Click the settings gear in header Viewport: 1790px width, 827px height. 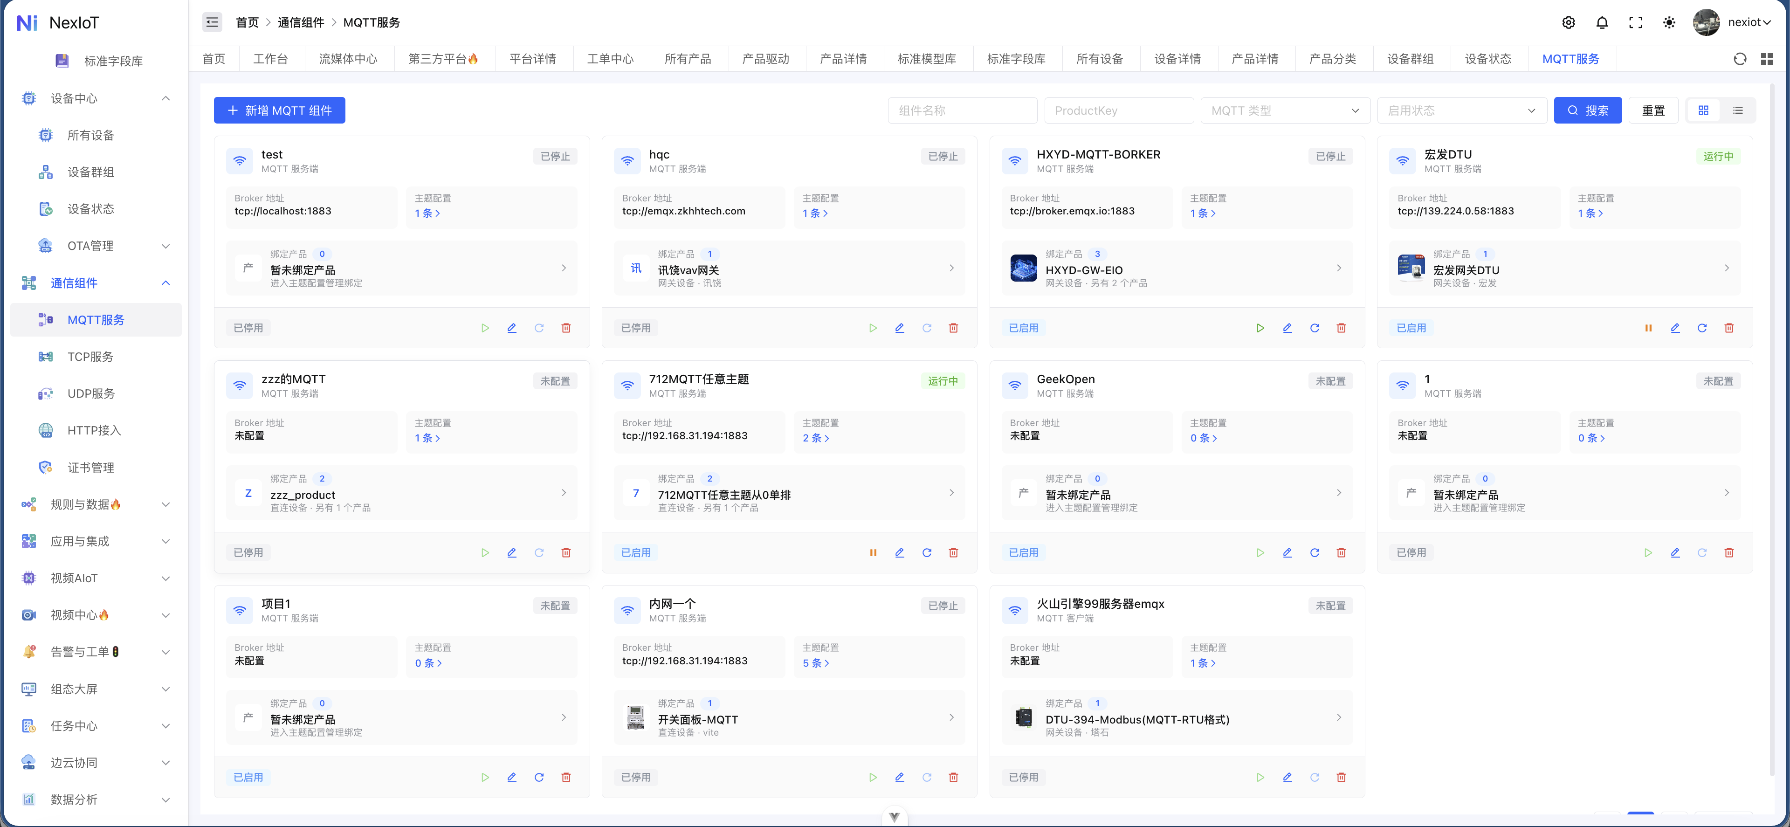pos(1568,22)
